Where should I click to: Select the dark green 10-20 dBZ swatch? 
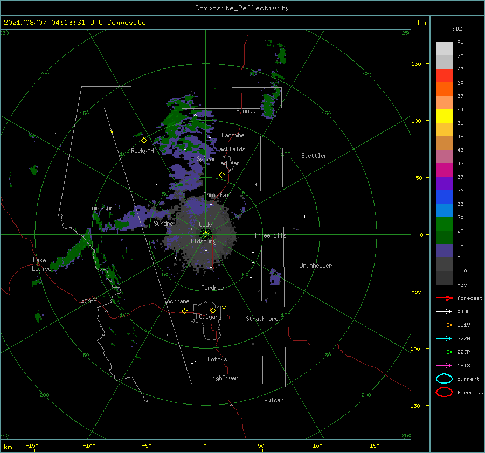tap(444, 237)
